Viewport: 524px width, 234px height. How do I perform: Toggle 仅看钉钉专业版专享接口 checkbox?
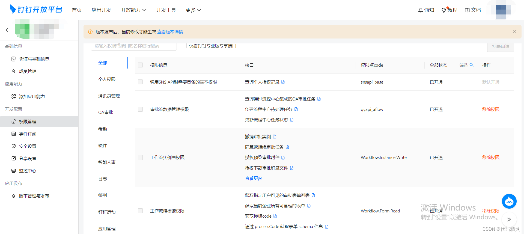point(184,46)
